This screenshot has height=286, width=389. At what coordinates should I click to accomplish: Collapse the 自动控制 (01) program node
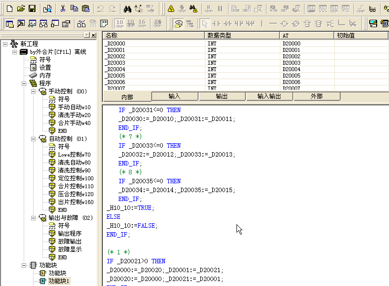pyautogui.click(x=33, y=139)
